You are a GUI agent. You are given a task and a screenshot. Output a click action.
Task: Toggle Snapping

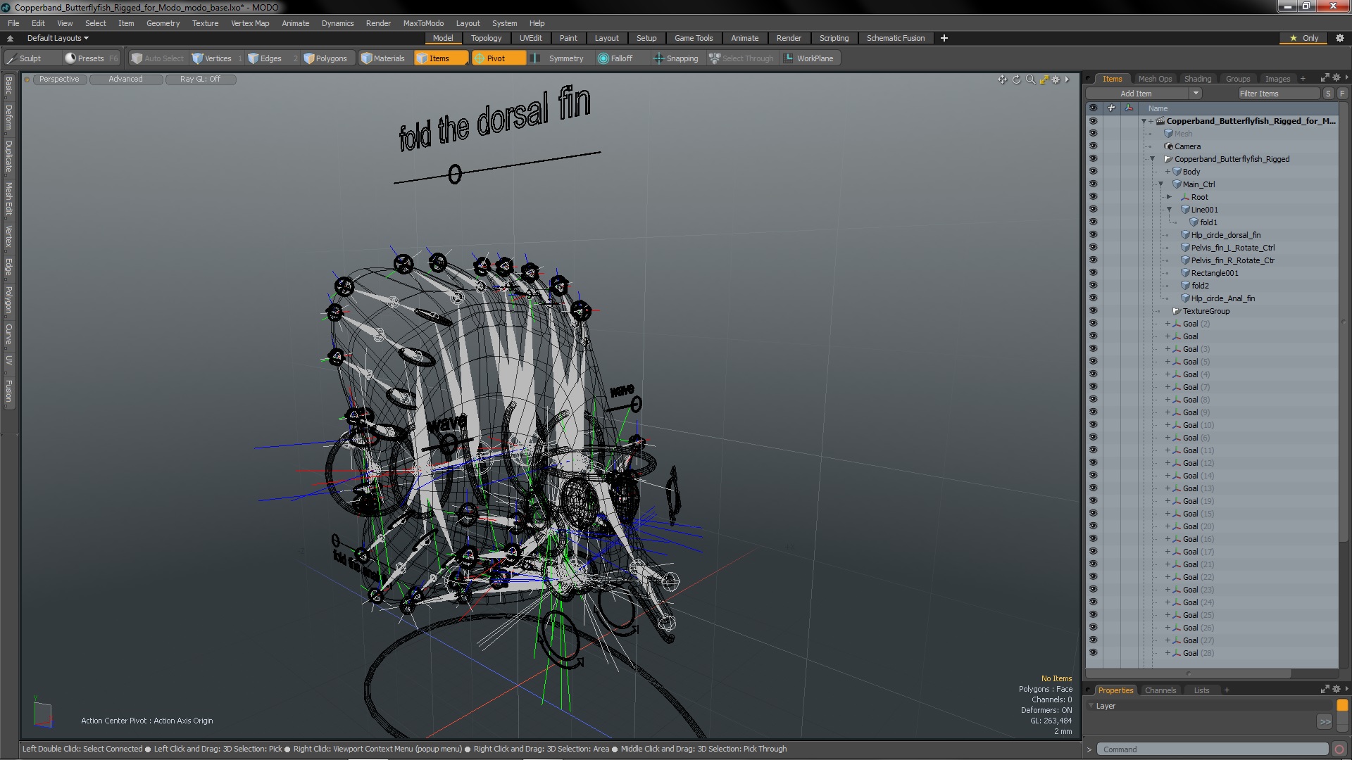pos(676,58)
